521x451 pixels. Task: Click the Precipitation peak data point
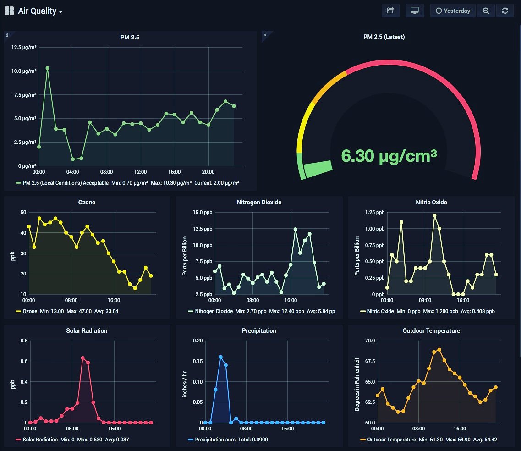click(220, 357)
